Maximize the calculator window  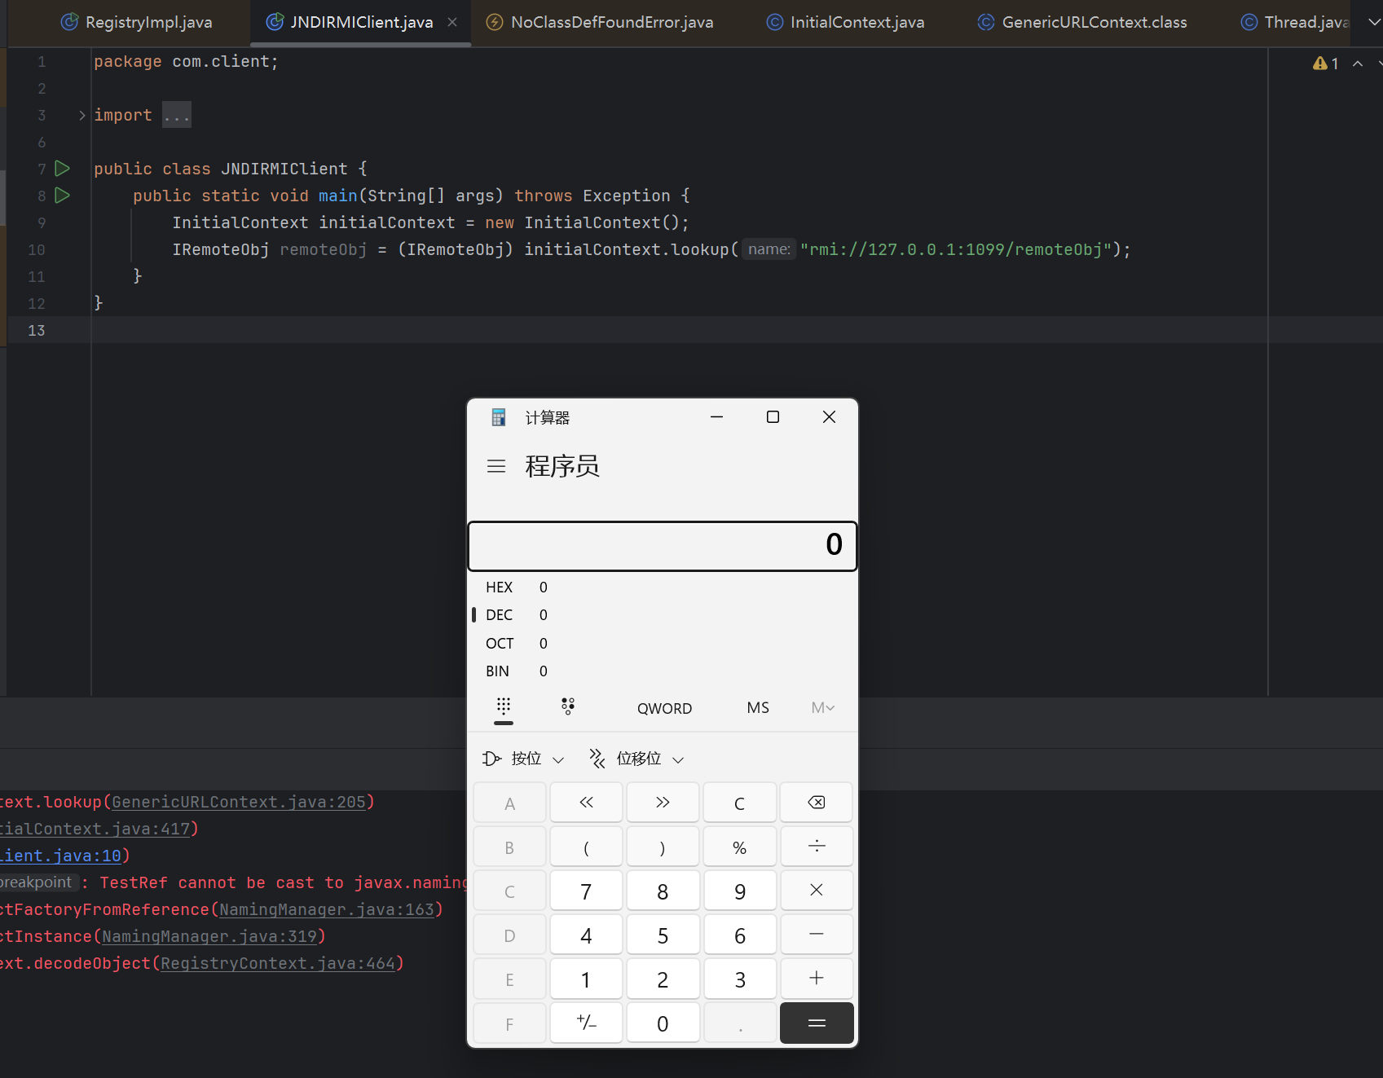point(773,417)
